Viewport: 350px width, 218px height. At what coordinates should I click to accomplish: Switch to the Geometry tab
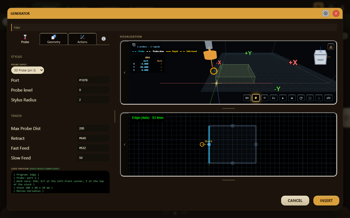54,39
